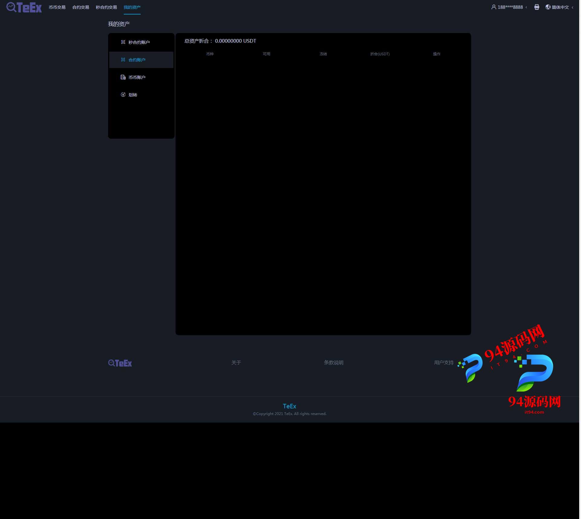This screenshot has width=581, height=519.
Task: Open 币币交易 navigation tab
Action: tap(57, 7)
